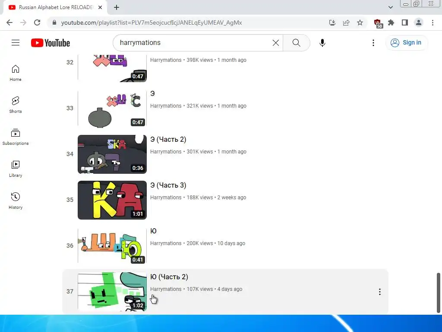Play the 0:36 thumbnail of video 34
Viewport: 442px width, 332px height.
click(x=112, y=154)
